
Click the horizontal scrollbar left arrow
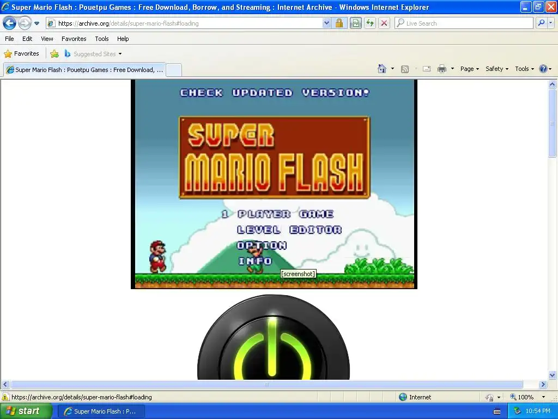coord(5,385)
